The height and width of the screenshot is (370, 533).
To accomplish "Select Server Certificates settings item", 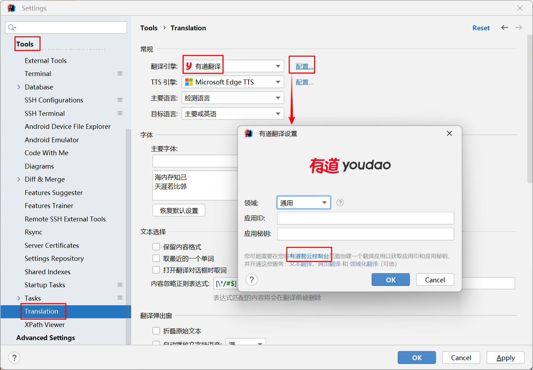I will point(52,245).
